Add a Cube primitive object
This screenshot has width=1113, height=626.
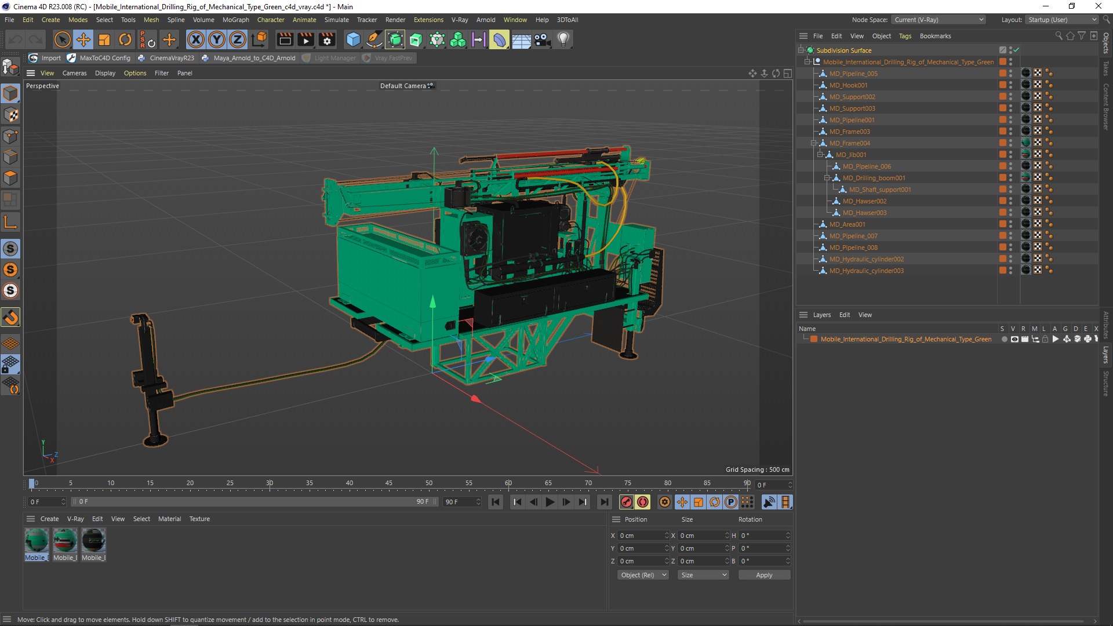coord(353,39)
